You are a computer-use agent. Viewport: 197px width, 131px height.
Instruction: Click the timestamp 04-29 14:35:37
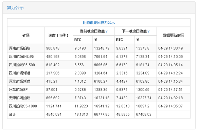coord(171,106)
